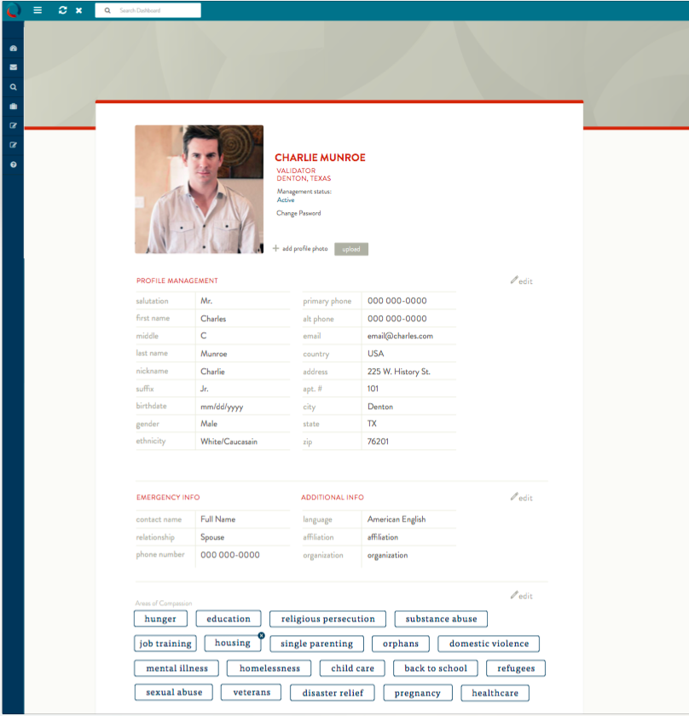The height and width of the screenshot is (716, 689).
Task: Edit the Additional Info section
Action: point(521,497)
